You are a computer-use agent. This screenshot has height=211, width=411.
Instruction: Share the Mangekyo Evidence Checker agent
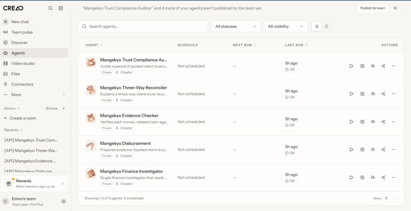coord(383,122)
